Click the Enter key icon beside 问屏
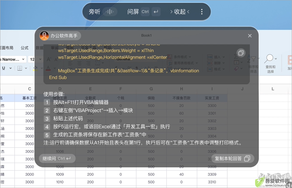The image size is (292, 188). 156,12
